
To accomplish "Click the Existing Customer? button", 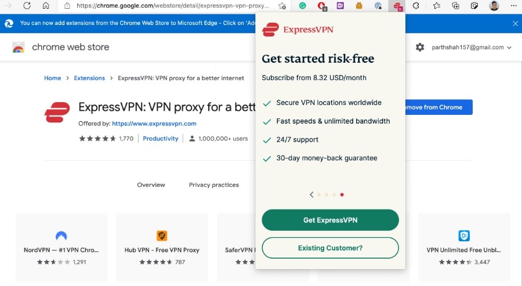I will click(330, 248).
